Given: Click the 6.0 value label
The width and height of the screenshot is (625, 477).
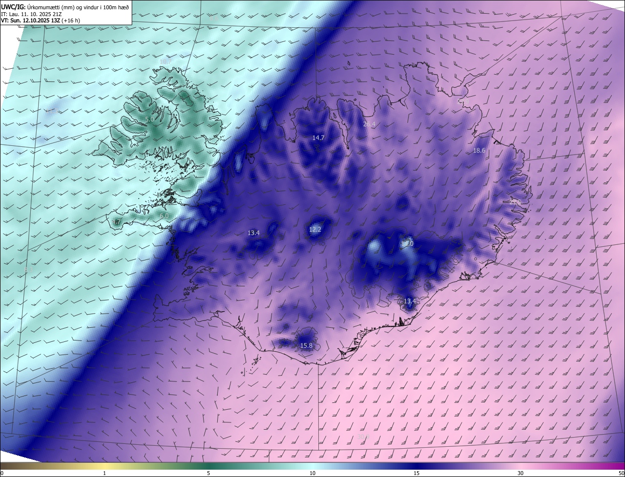Looking at the screenshot, I should point(164,216).
